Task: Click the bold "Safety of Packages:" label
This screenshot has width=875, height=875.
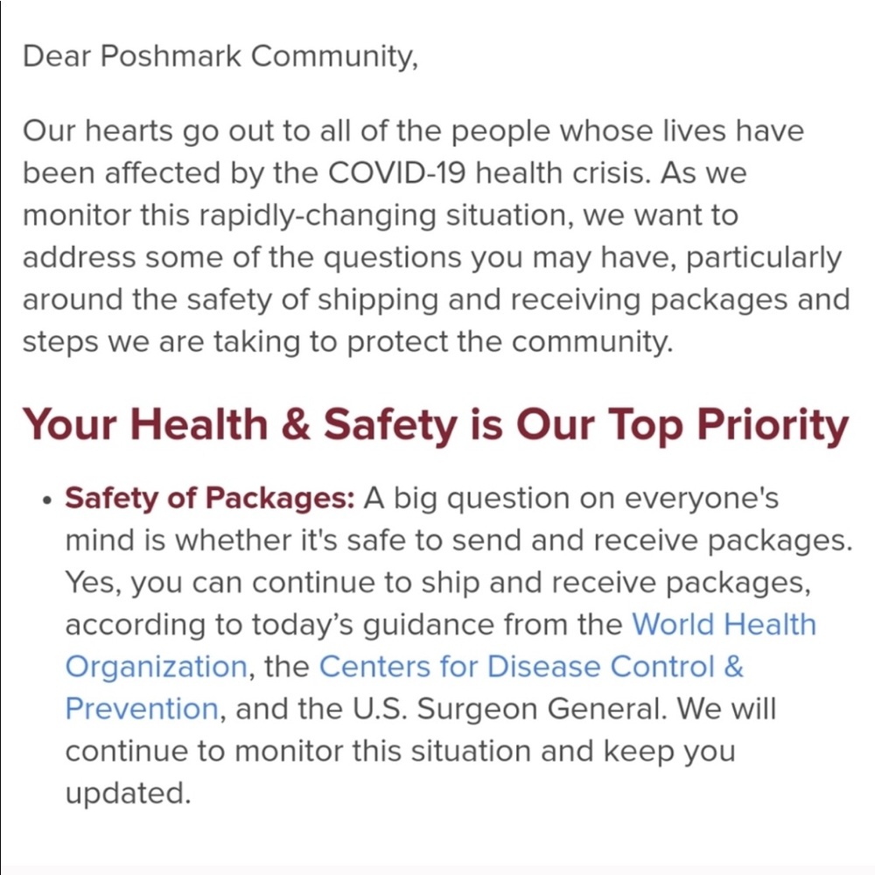Action: click(x=210, y=499)
